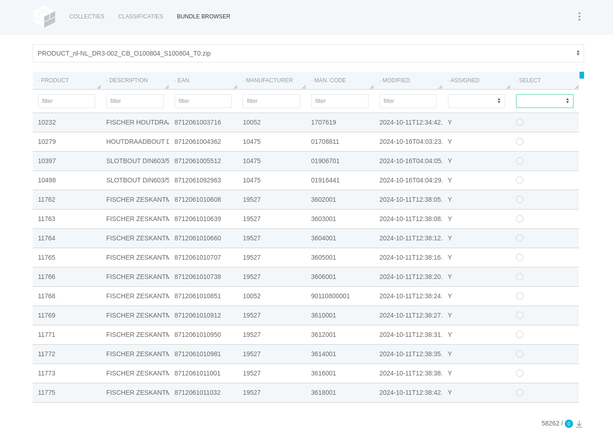Screen dimensions: 613x432
Task: Click the selected count badge showing 0
Action: (x=569, y=424)
